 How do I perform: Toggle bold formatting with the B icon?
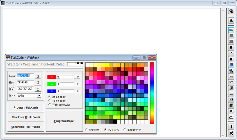(231, 47)
